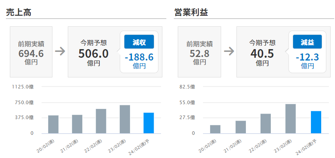Click the 22/02 bar in the sales chart
This screenshot has width=335, height=158.
(x=101, y=121)
